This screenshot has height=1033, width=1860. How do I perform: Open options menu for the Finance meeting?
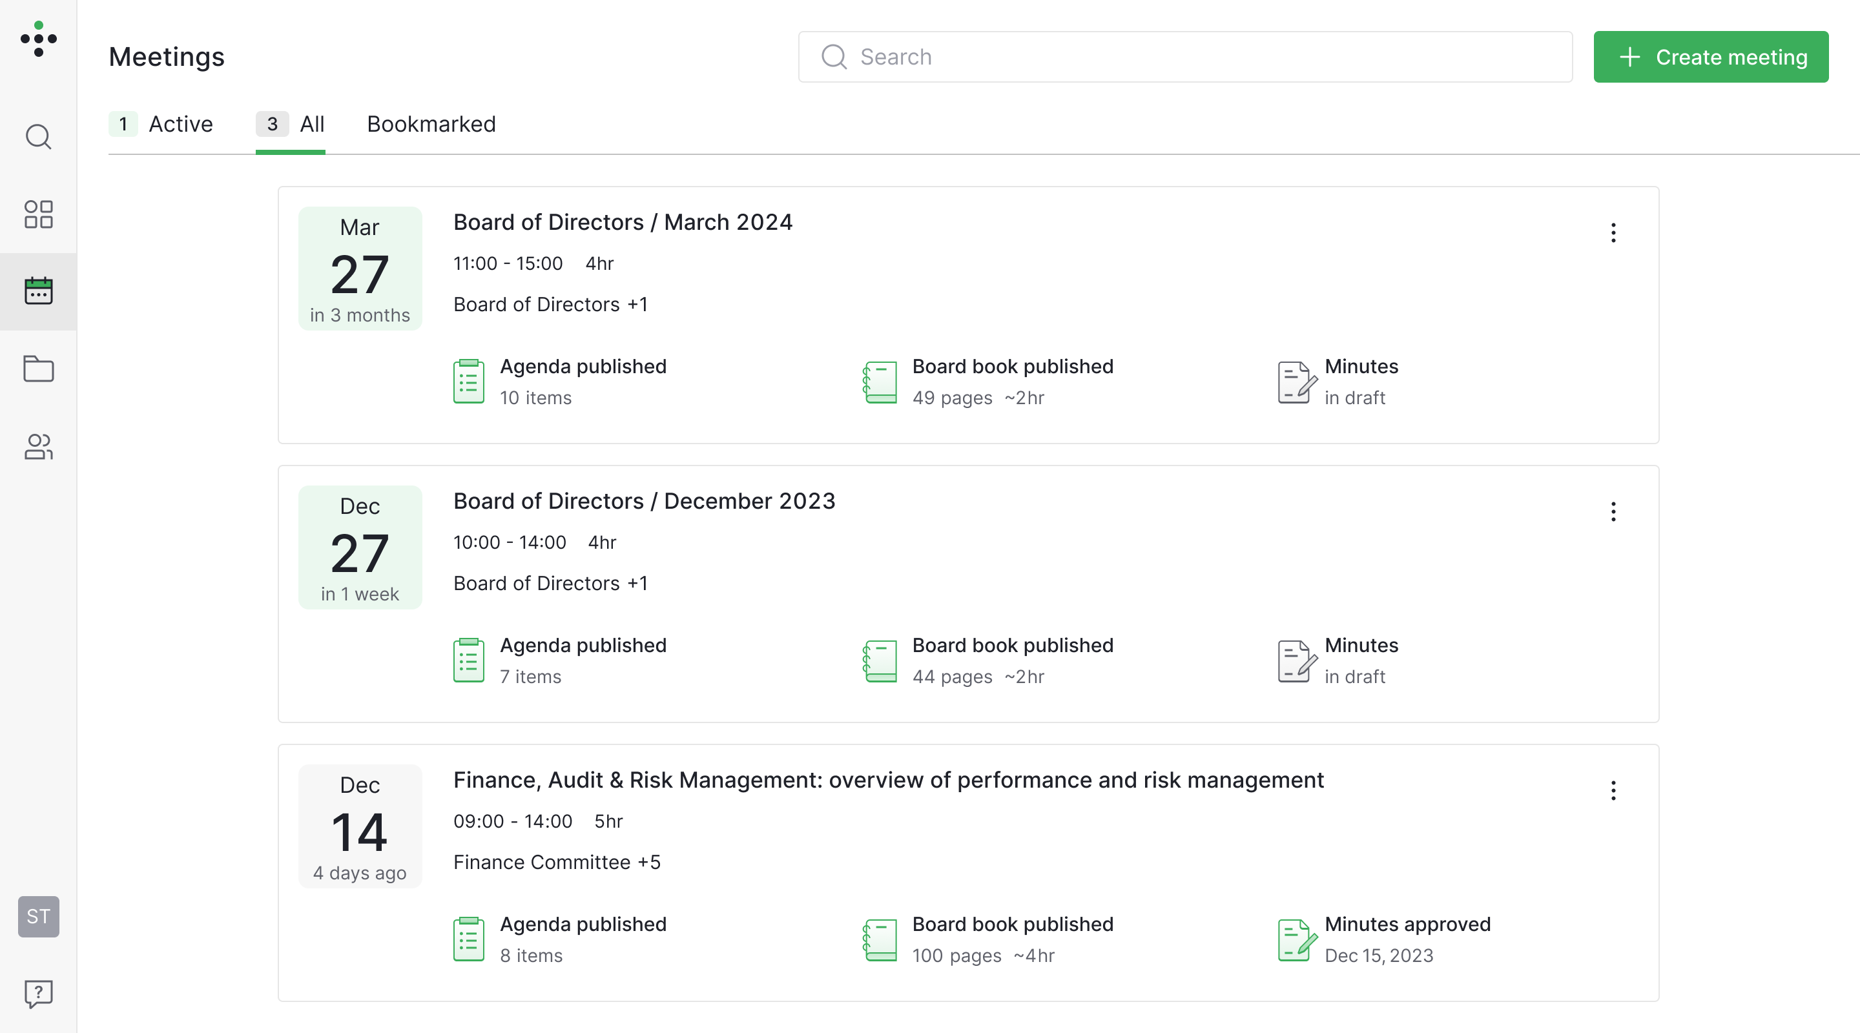click(x=1613, y=790)
